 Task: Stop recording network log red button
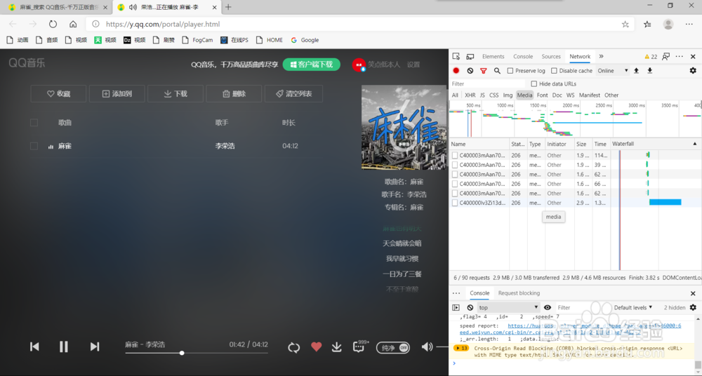tap(456, 71)
